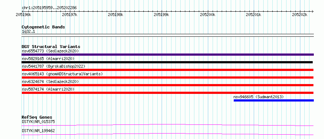Click the 205198k ruler position
This screenshot has height=139, width=324.
tap(115, 15)
